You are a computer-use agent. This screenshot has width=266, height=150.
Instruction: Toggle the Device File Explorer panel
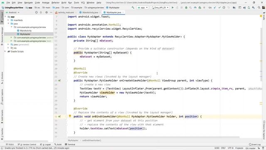264,130
